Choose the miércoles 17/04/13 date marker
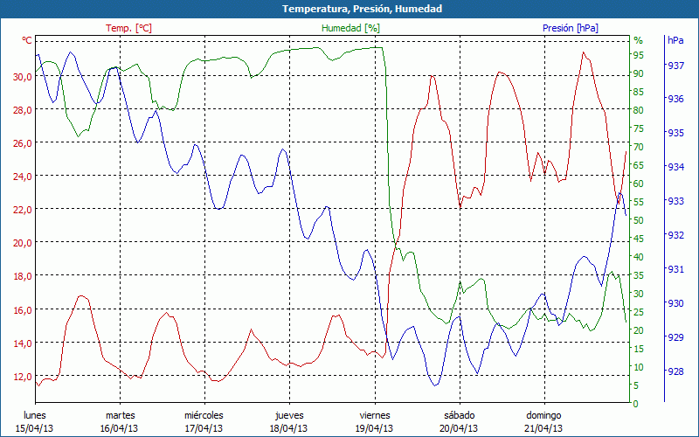This screenshot has width=699, height=437. click(204, 421)
